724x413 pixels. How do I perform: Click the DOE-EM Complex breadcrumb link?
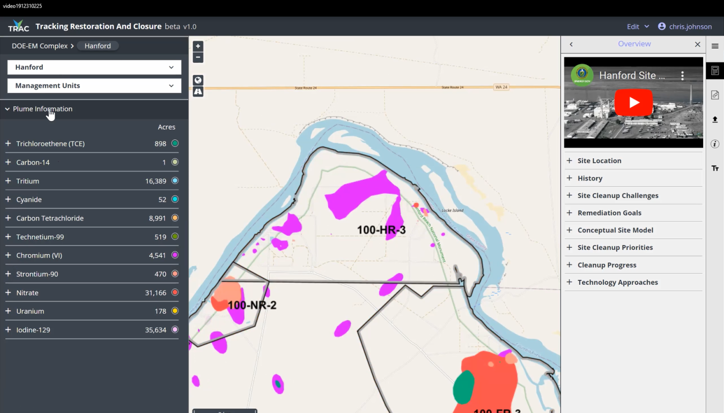click(39, 46)
